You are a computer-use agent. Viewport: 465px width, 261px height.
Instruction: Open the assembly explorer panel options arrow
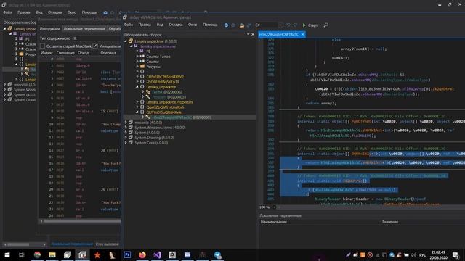coord(248,34)
